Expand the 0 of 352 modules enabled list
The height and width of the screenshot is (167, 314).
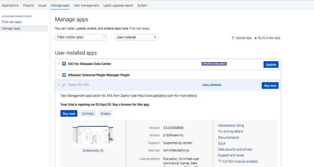pos(220,161)
